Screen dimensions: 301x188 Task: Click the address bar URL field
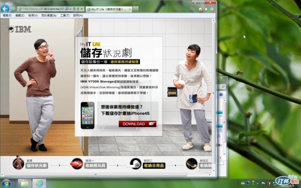tap(43, 9)
